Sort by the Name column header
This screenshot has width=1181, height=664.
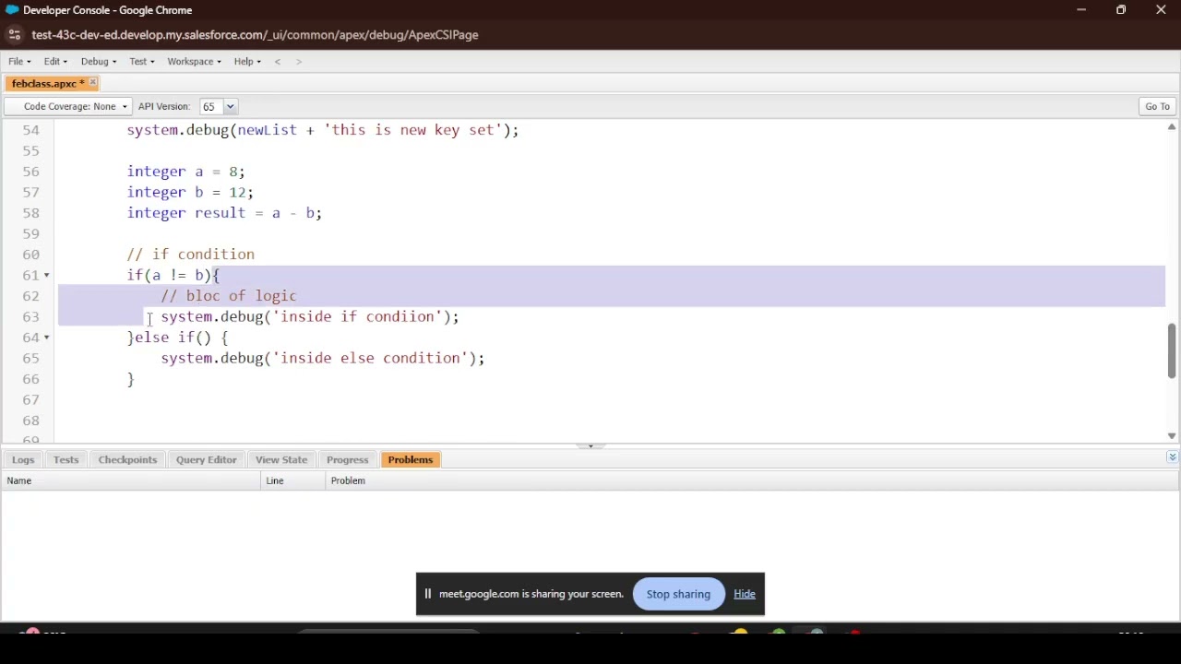click(132, 480)
